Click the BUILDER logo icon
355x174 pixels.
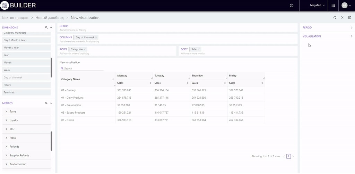pyautogui.click(x=5, y=6)
